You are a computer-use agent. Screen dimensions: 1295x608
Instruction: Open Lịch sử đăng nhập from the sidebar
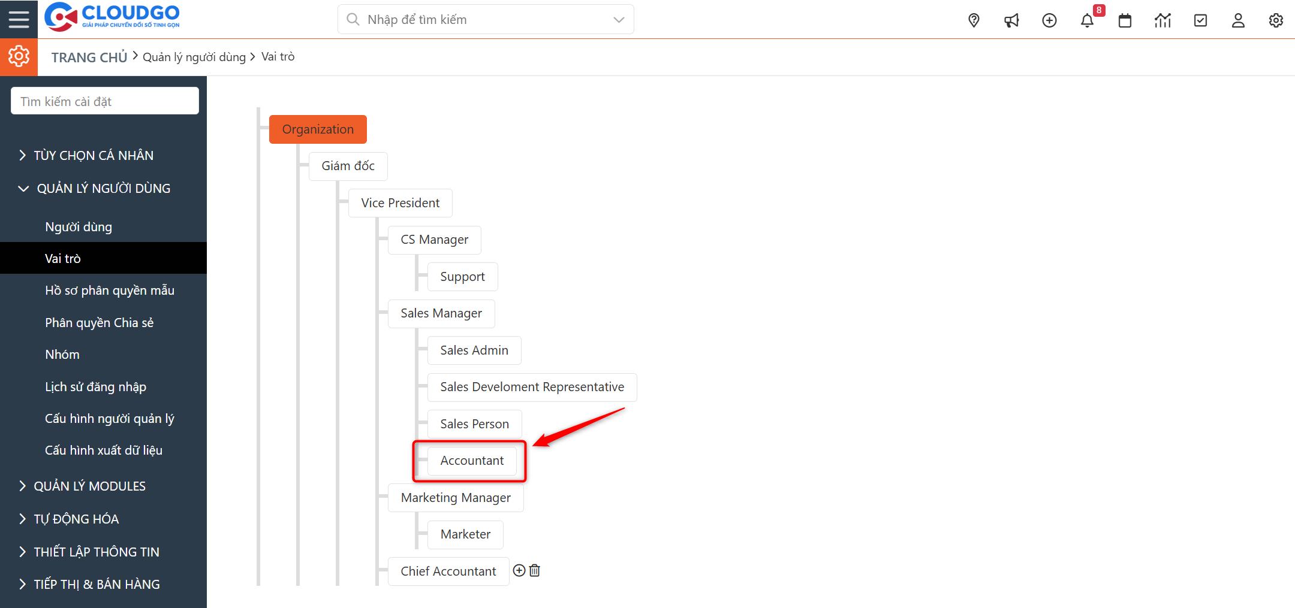[95, 386]
